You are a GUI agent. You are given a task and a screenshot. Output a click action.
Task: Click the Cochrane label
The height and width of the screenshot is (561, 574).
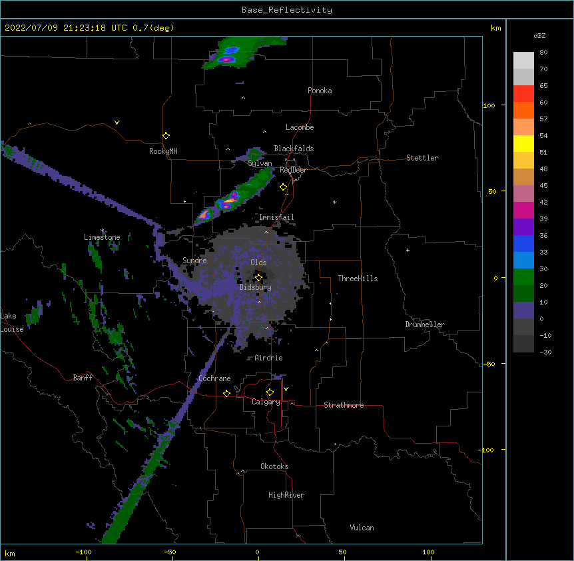coord(214,378)
